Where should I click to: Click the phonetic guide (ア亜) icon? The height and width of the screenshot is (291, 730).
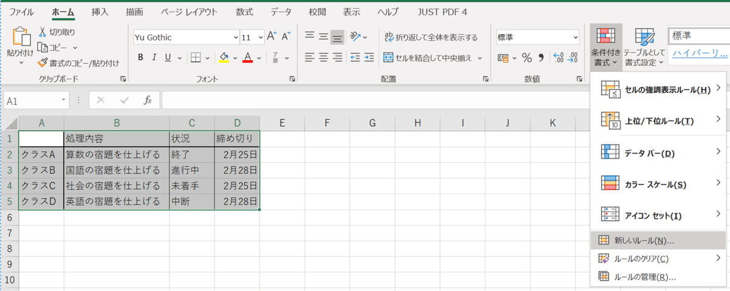[x=275, y=58]
